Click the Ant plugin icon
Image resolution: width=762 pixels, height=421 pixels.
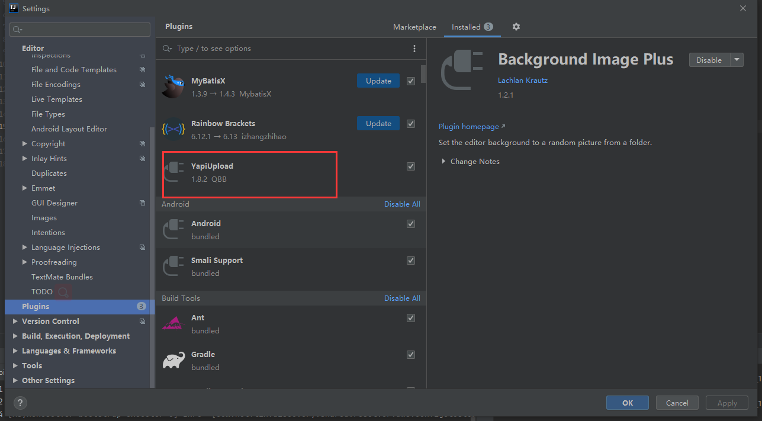point(173,324)
